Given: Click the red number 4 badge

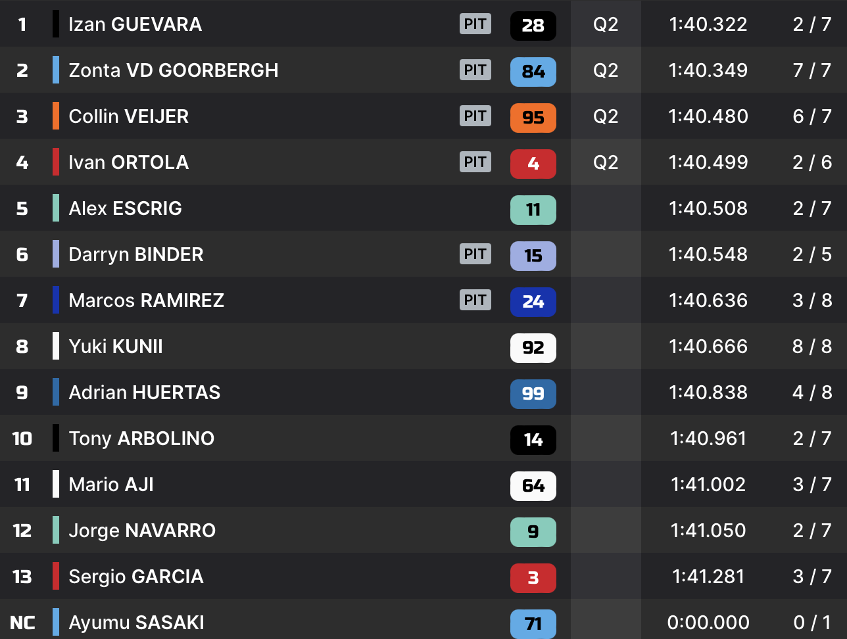Looking at the screenshot, I should pos(533,164).
